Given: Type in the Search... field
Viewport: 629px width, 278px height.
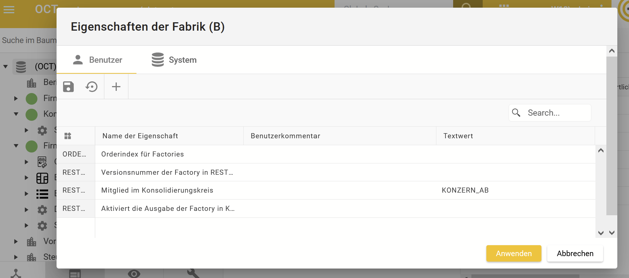Looking at the screenshot, I should (556, 113).
